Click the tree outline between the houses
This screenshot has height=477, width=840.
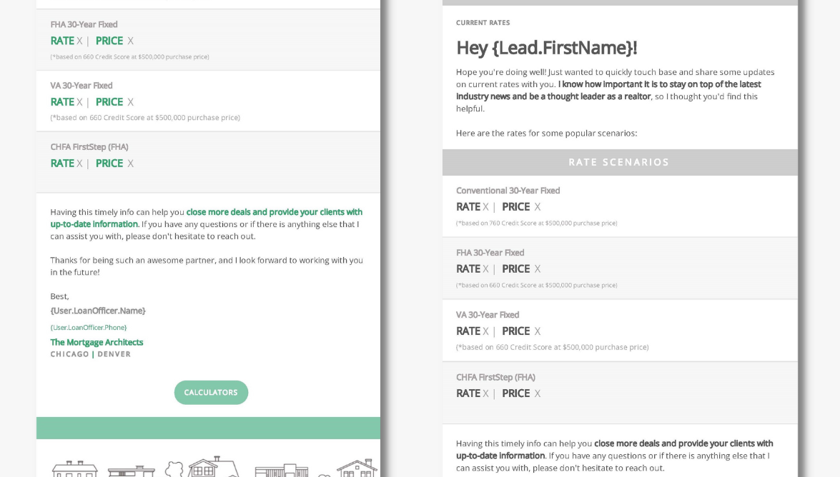click(x=174, y=468)
